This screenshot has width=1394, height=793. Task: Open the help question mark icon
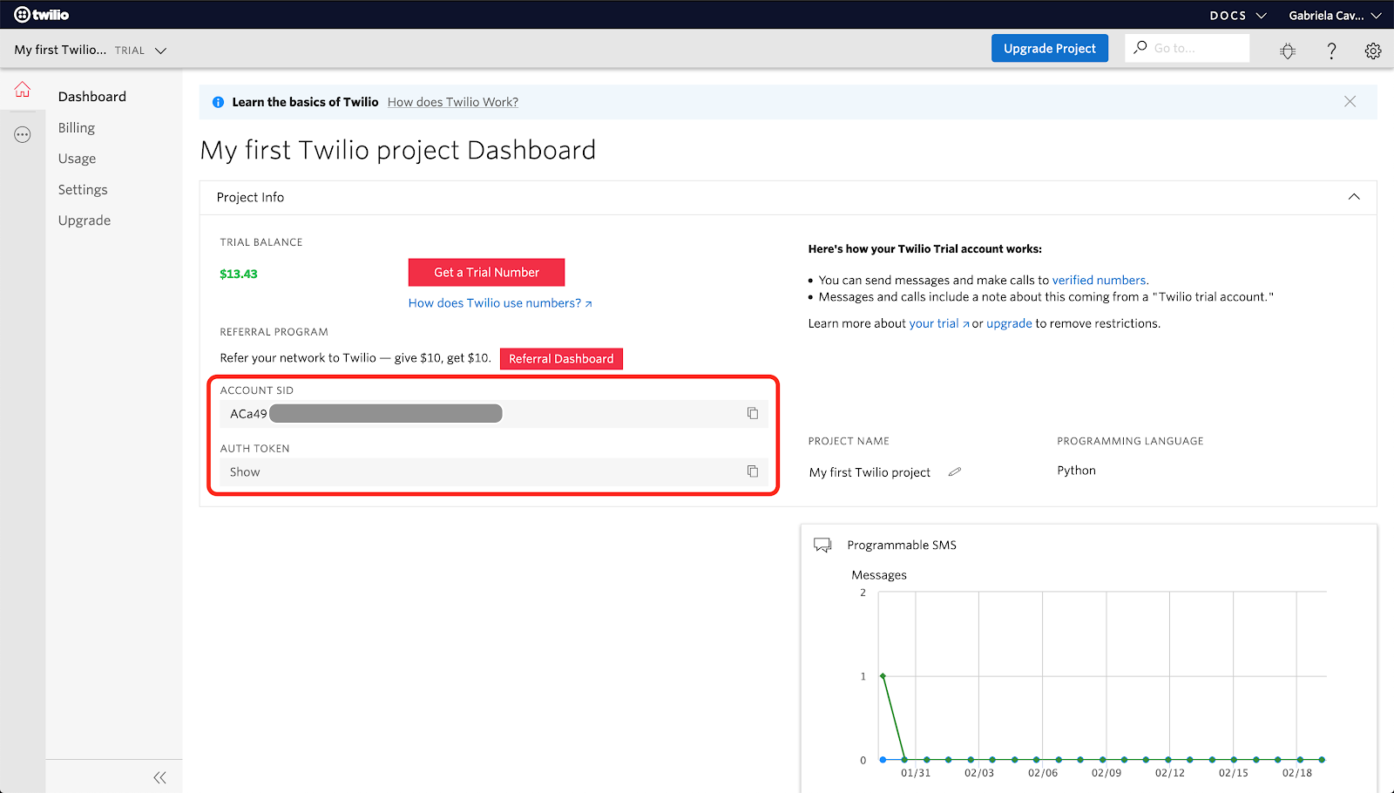[x=1331, y=51]
